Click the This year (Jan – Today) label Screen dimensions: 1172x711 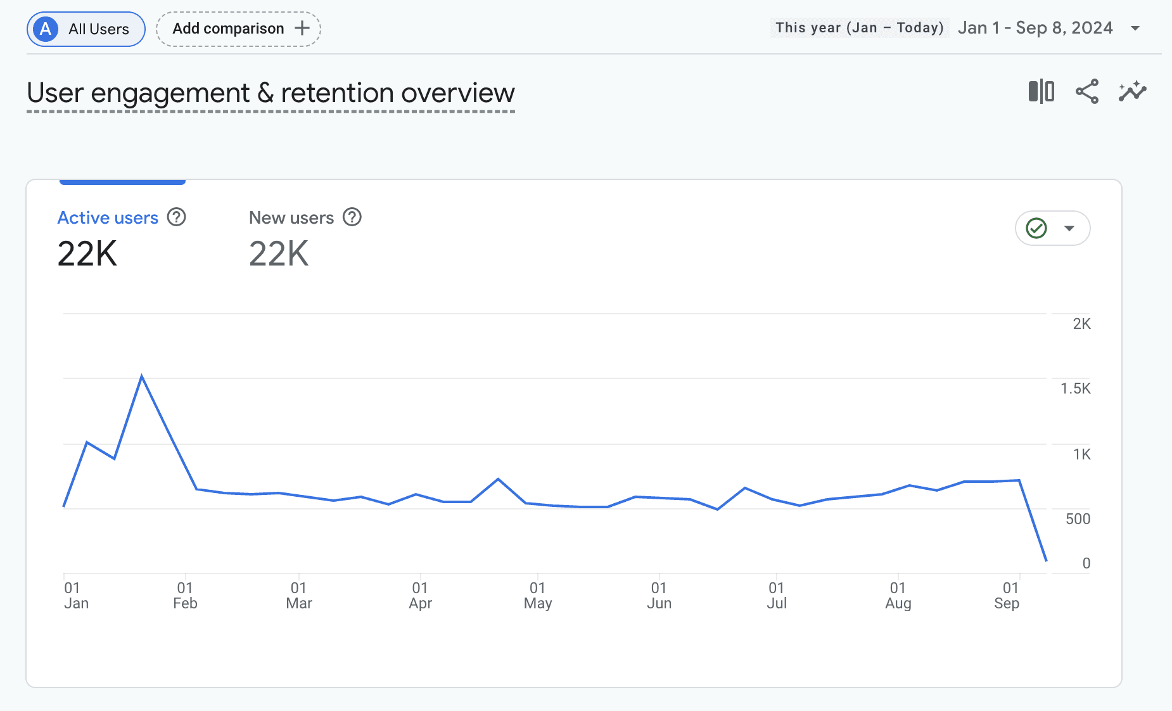pyautogui.click(x=860, y=28)
